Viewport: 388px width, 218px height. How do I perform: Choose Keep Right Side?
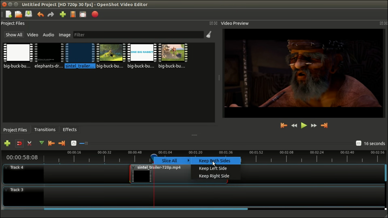click(215, 176)
